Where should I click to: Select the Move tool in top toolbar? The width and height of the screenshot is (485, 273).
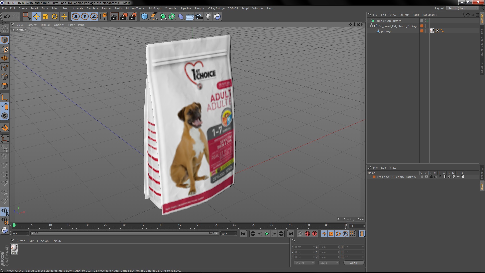36,17
